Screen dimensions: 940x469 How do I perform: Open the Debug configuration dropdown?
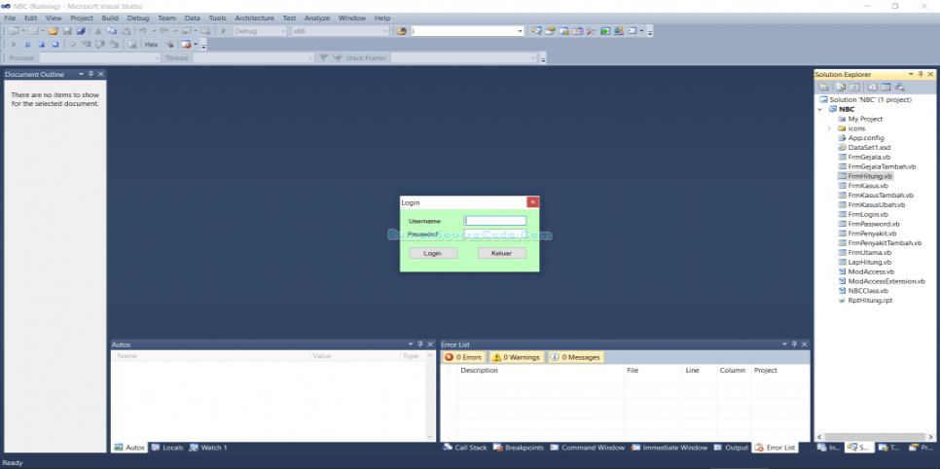260,31
